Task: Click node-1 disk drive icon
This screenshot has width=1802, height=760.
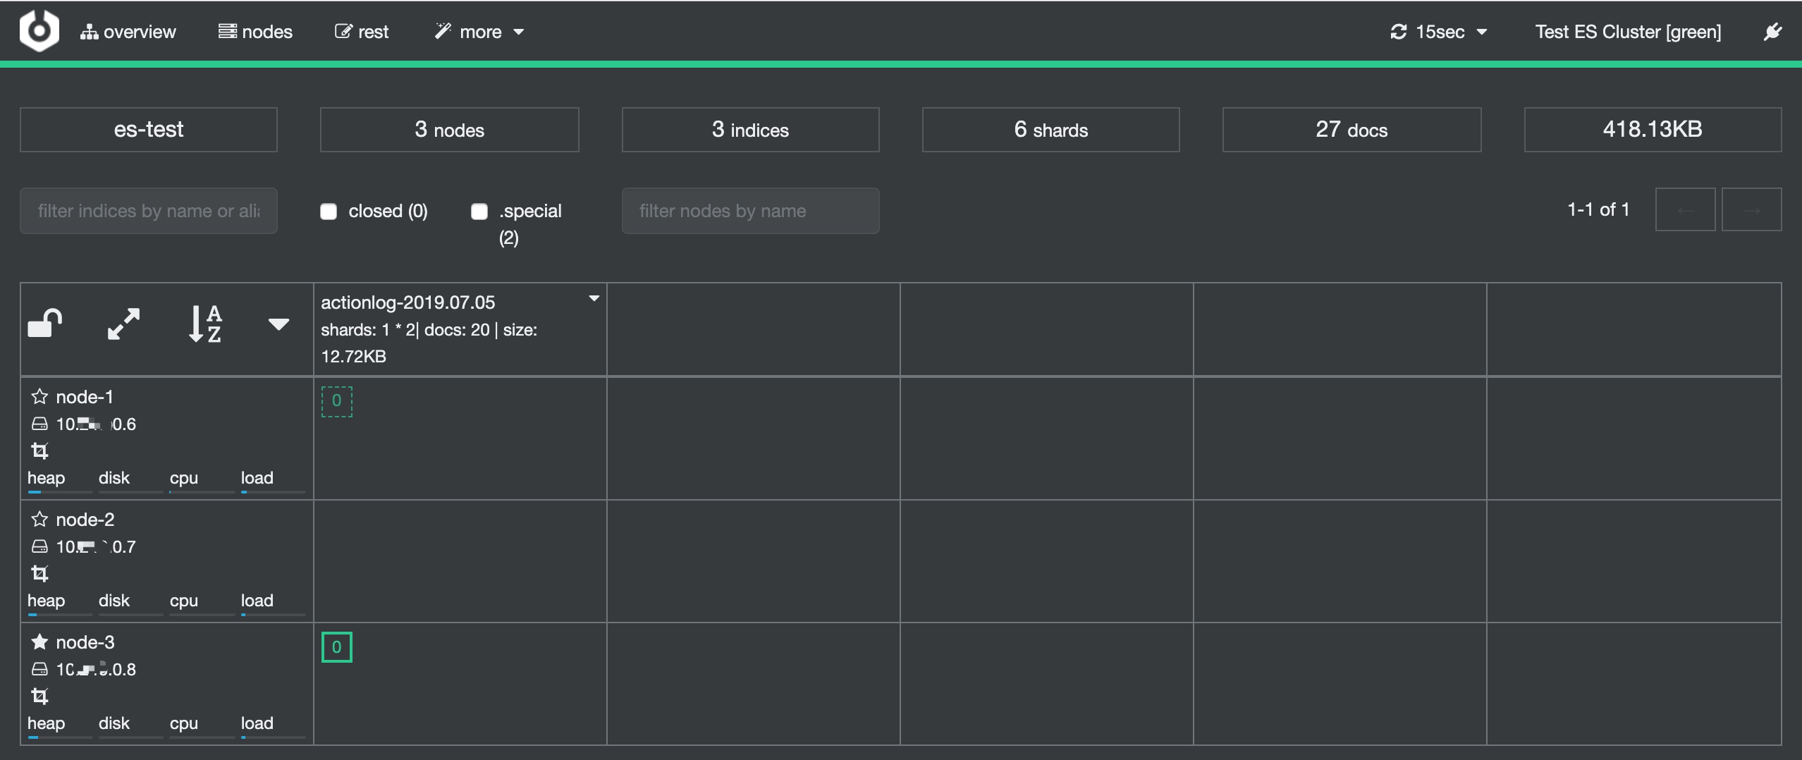Action: (39, 424)
